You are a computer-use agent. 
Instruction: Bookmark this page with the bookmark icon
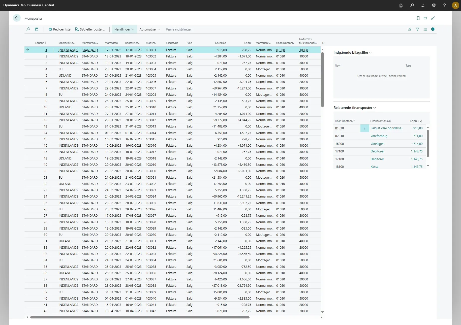418,18
